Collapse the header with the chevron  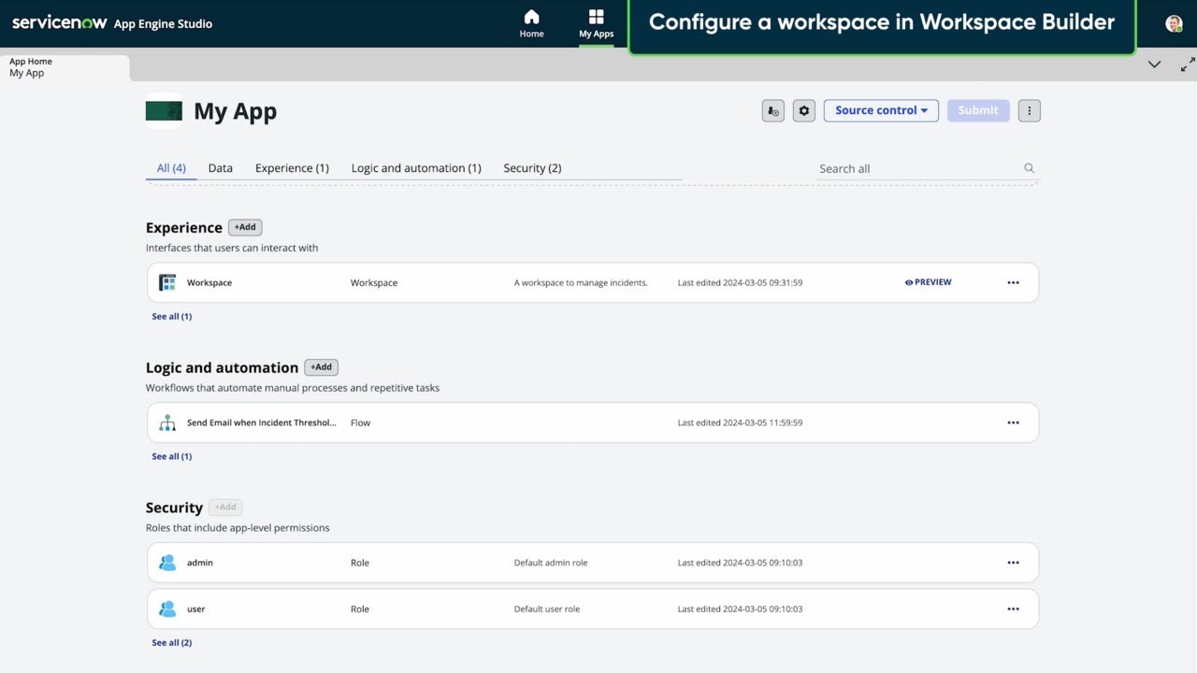coord(1154,64)
